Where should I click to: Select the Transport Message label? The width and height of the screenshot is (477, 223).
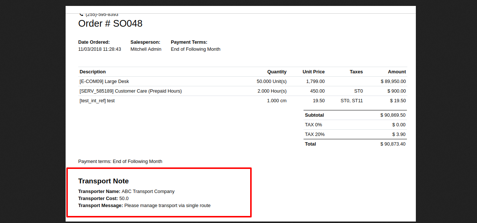100,206
